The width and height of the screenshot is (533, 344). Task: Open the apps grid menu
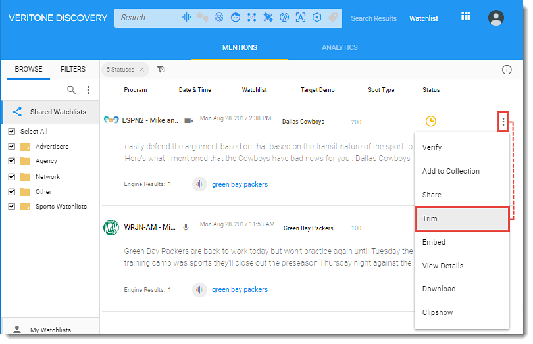coord(465,16)
